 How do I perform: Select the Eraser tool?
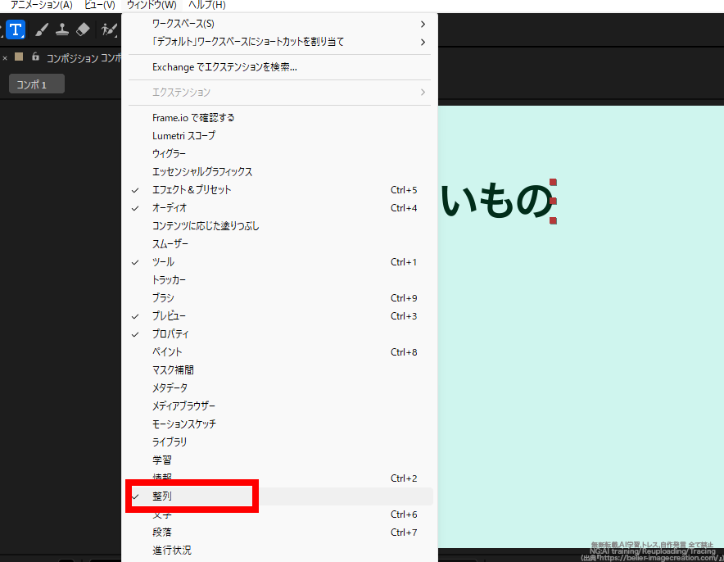click(x=83, y=29)
